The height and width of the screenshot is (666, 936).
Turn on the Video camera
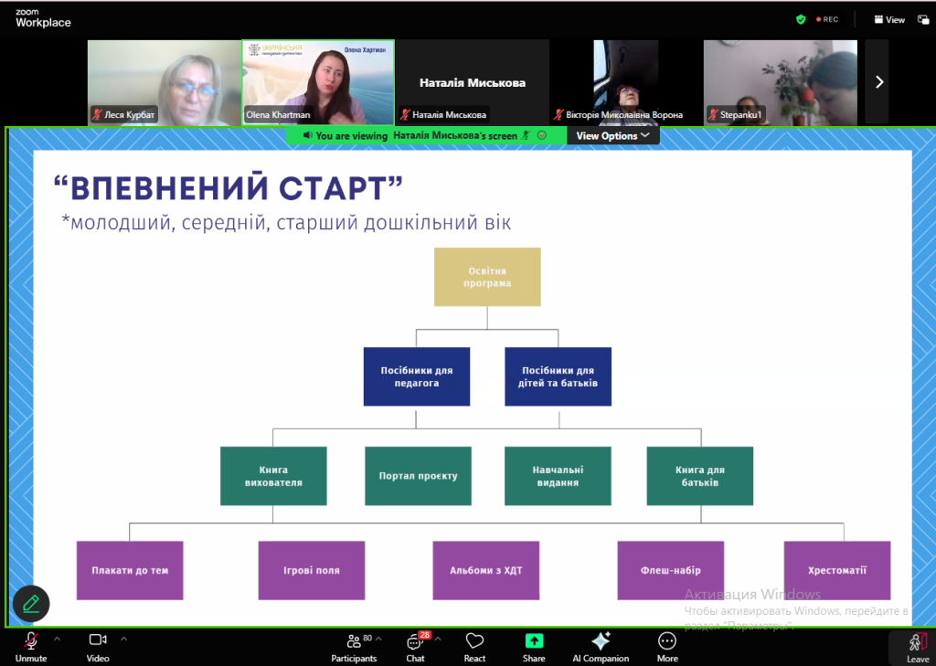coord(98,646)
